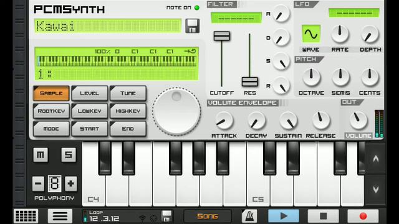Switch to Song mode

pos(208,217)
